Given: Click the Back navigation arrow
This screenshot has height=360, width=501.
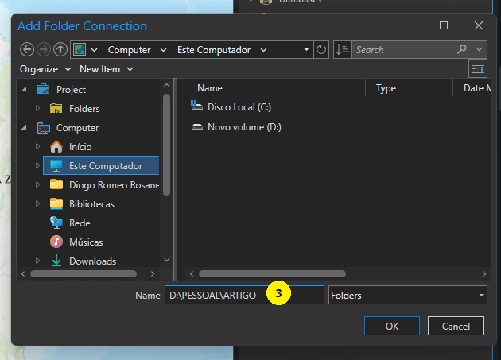Looking at the screenshot, I should point(27,49).
